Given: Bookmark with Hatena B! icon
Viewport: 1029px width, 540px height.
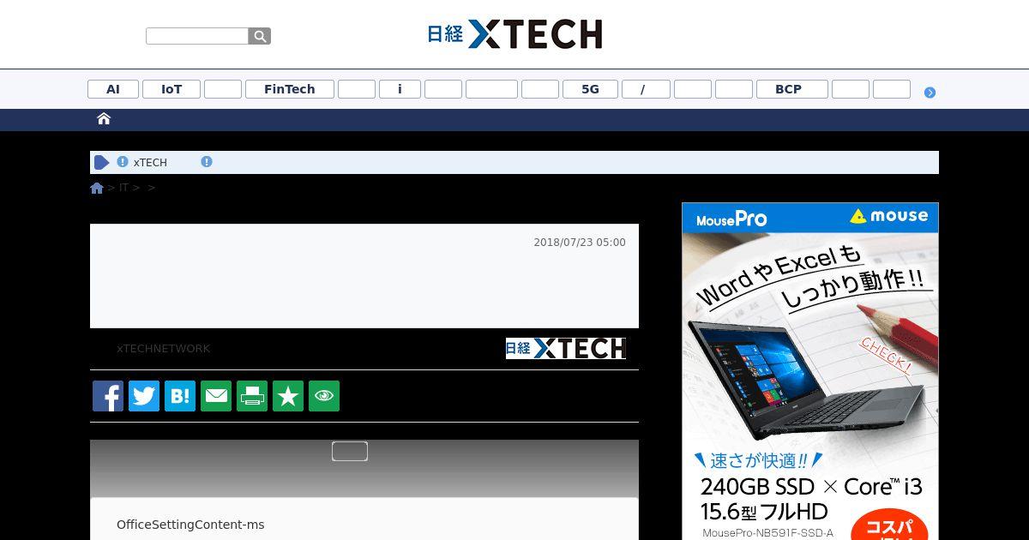Looking at the screenshot, I should click(x=180, y=396).
